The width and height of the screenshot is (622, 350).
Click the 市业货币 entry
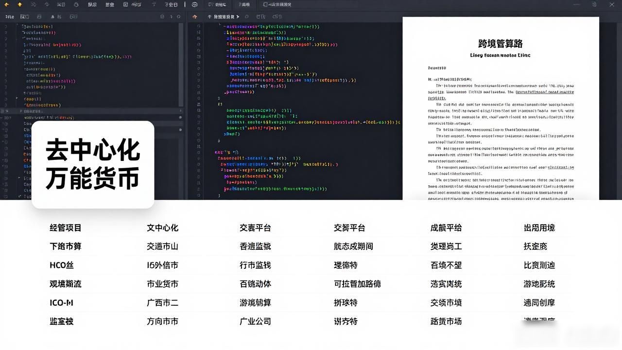tap(163, 284)
